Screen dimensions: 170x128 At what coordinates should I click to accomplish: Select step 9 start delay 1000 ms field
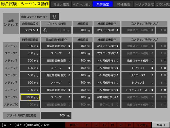point(30,98)
